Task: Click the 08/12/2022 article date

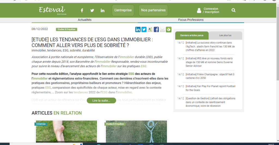Action: [x=40, y=29]
